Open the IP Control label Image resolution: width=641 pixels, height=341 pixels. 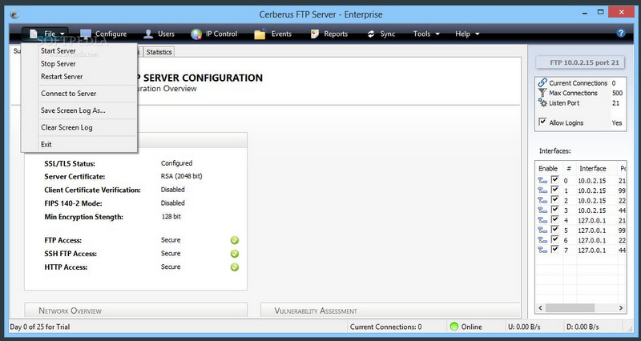click(221, 34)
